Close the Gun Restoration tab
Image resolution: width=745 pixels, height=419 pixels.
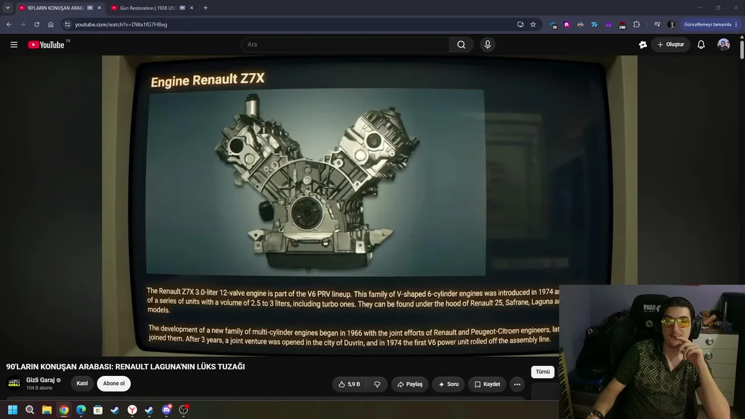(191, 8)
